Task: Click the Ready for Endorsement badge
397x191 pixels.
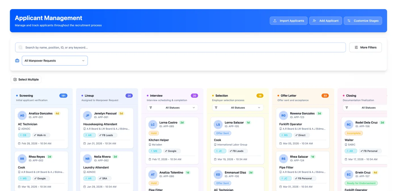Action: [x=361, y=183]
